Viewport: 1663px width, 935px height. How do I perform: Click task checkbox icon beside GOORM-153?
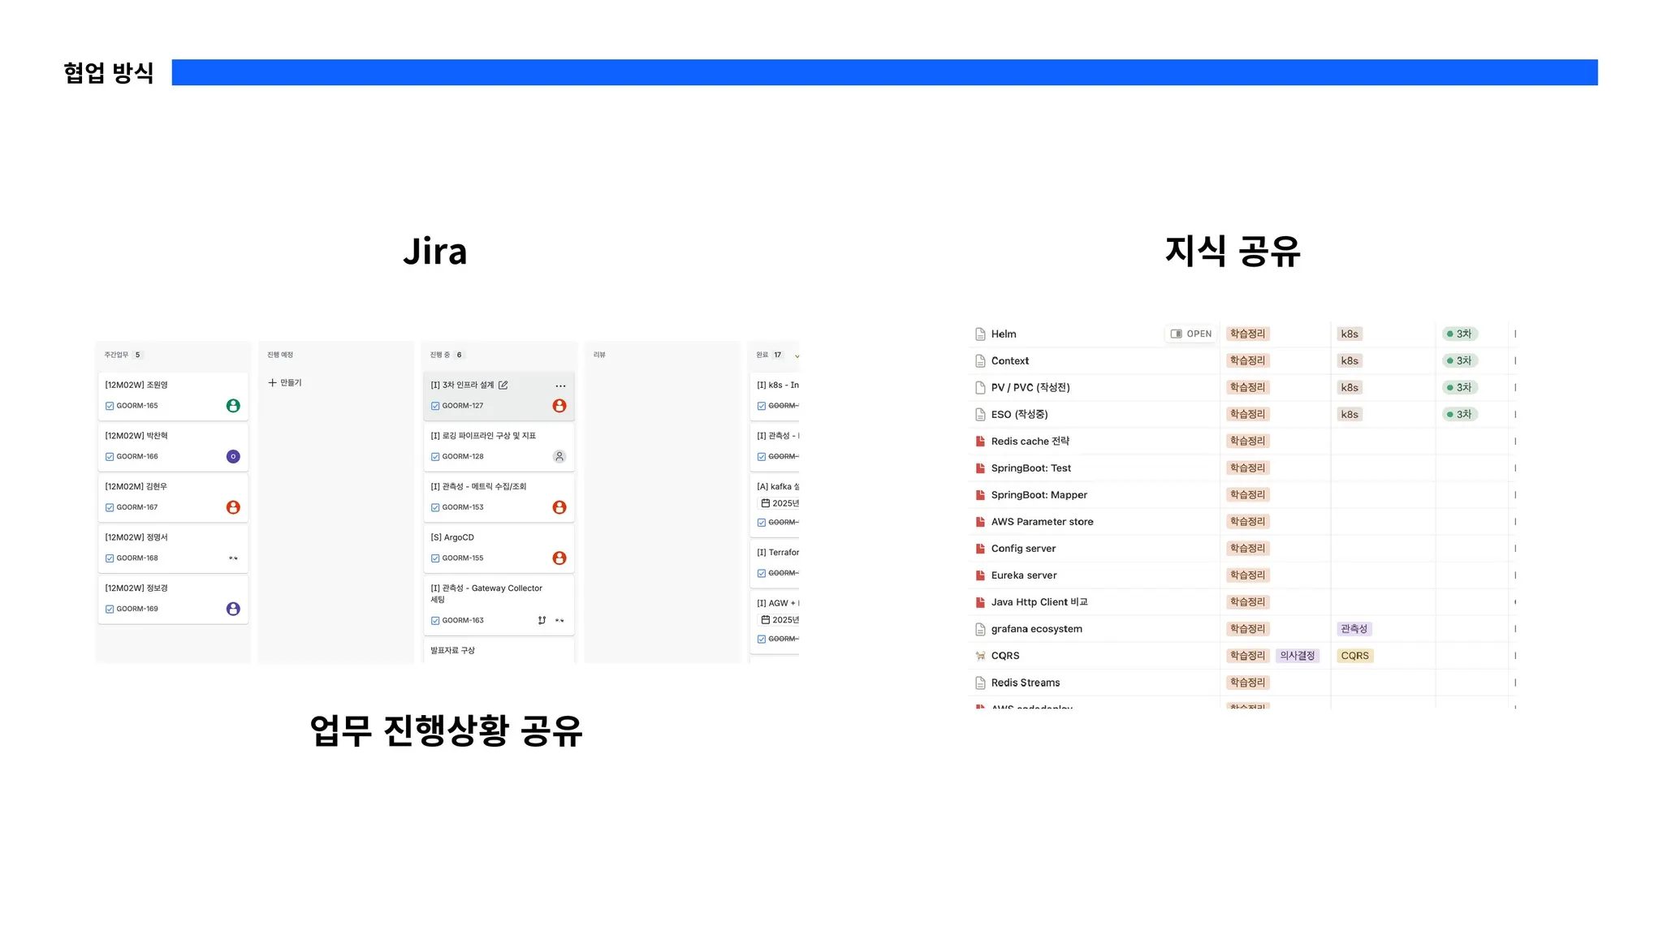pyautogui.click(x=435, y=507)
